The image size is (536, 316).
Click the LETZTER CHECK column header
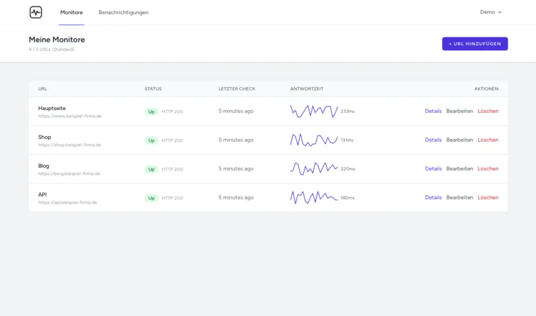(x=237, y=89)
